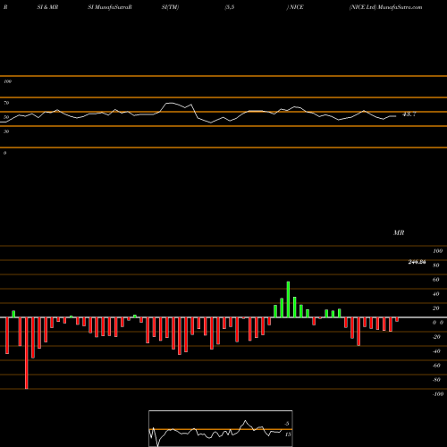
Task: Click the '(5,5' parameter text
Action: (230, 7)
